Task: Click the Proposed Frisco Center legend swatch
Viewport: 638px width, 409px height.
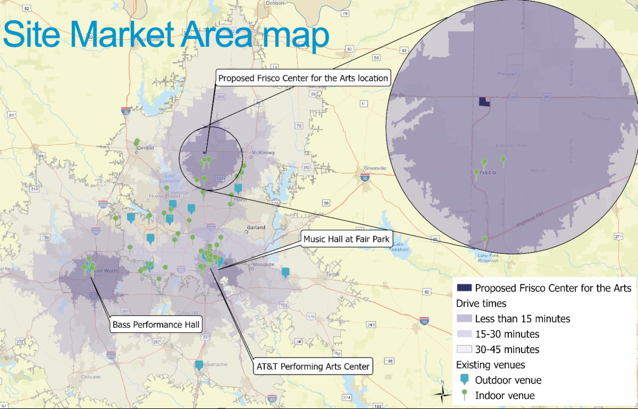Action: click(464, 288)
